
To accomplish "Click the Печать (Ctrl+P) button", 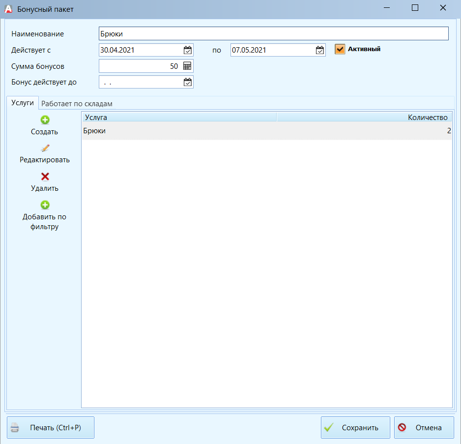I will 51,427.
